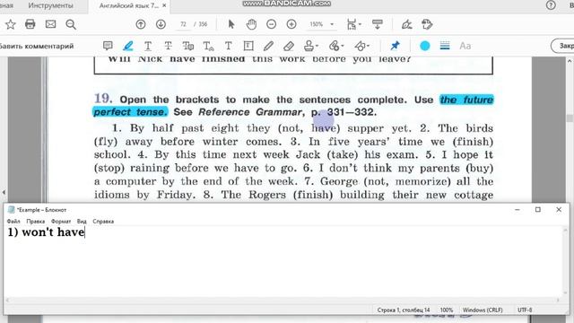Select the strikethrough text tool

click(x=168, y=46)
